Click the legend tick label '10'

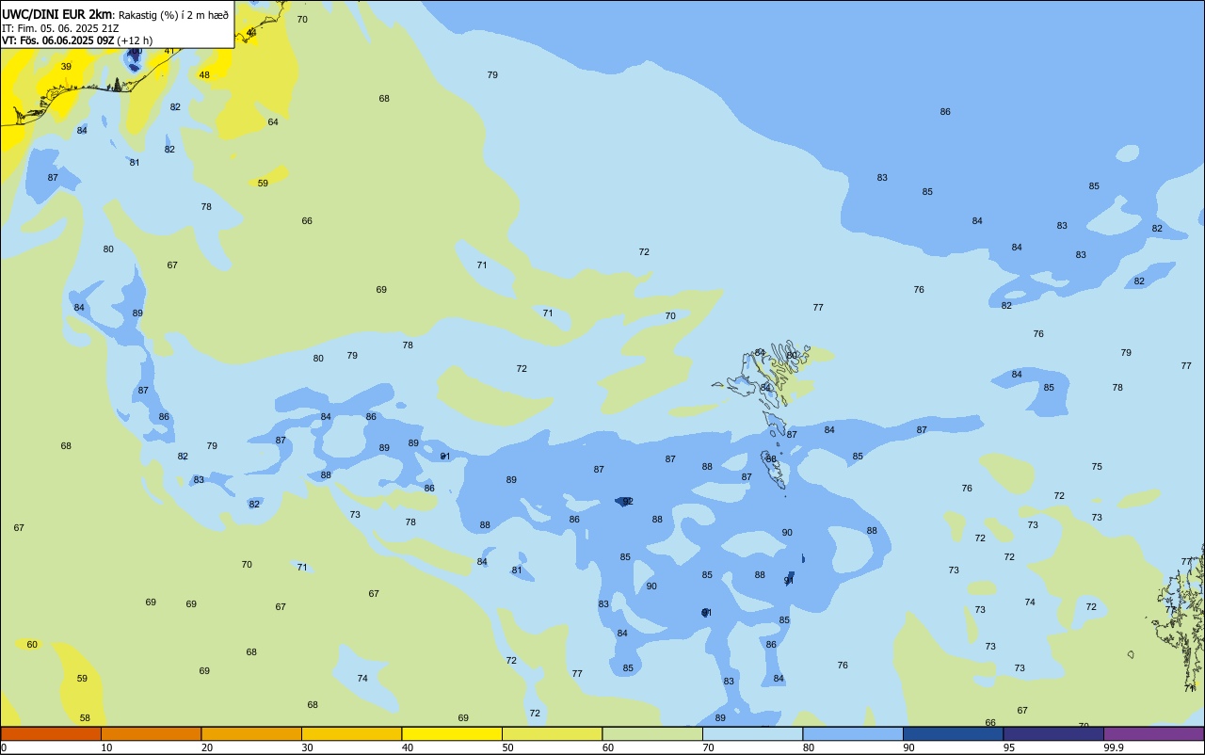[106, 747]
